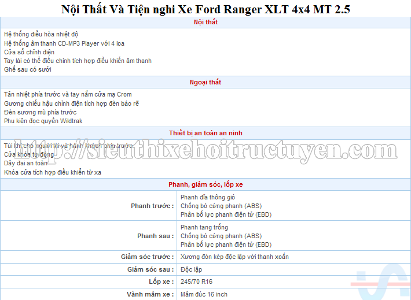
Task: Click 'Hệ thống âm thanh CD-MP3 Player với 4 loa'
Action: (64, 43)
